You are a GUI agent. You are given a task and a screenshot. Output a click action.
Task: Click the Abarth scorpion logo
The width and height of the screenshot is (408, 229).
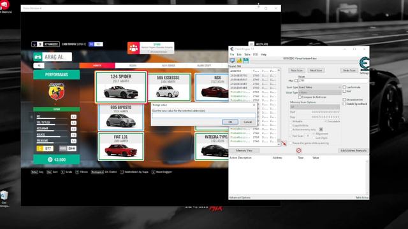click(x=57, y=91)
